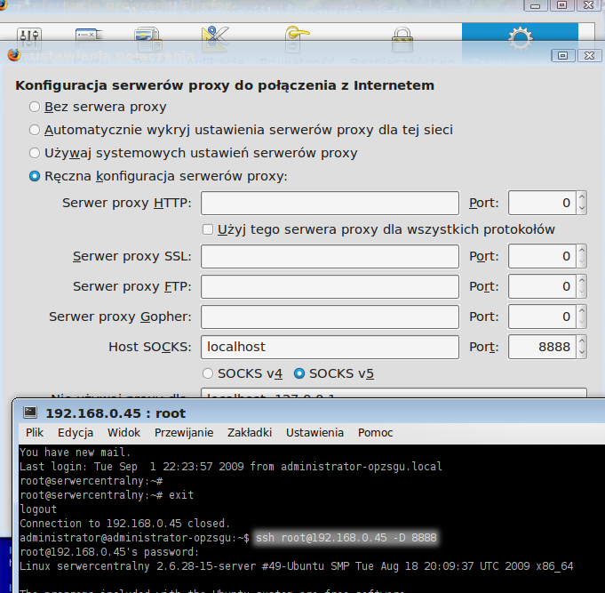Increase FTP proxy port with up arrow
This screenshot has width=605, height=593.
coord(582,280)
